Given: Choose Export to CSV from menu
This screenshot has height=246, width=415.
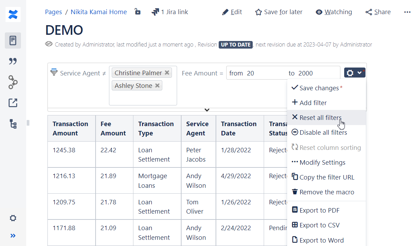Looking at the screenshot, I should click(319, 225).
